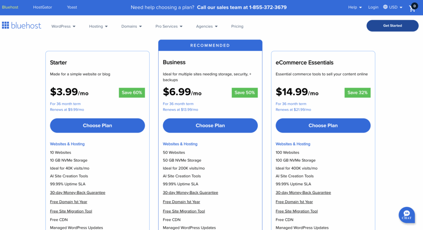Open the Domains menu
423x230 pixels.
click(x=131, y=26)
